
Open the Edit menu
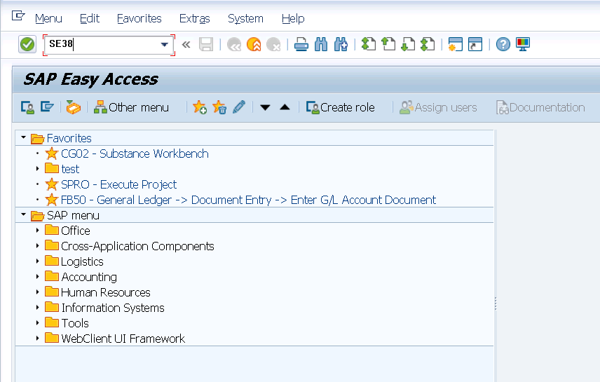(90, 18)
